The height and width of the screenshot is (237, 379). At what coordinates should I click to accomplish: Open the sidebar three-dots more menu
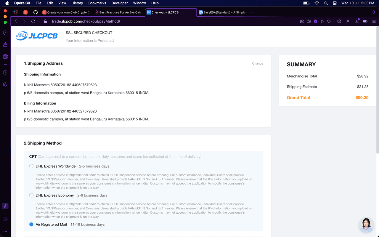pos(5,232)
